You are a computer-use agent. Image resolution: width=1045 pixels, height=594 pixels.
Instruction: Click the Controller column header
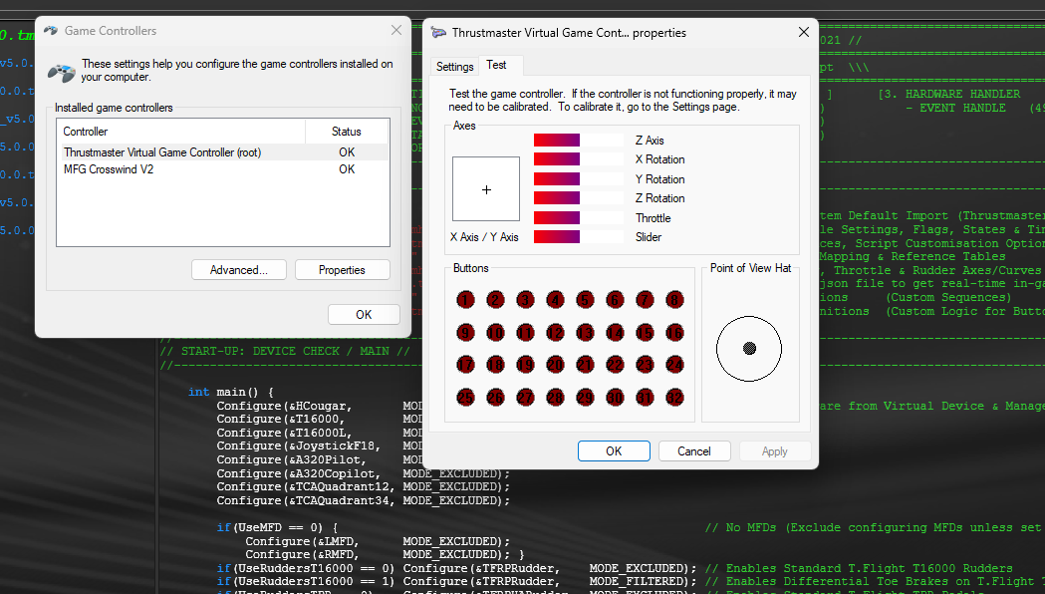[x=181, y=132]
